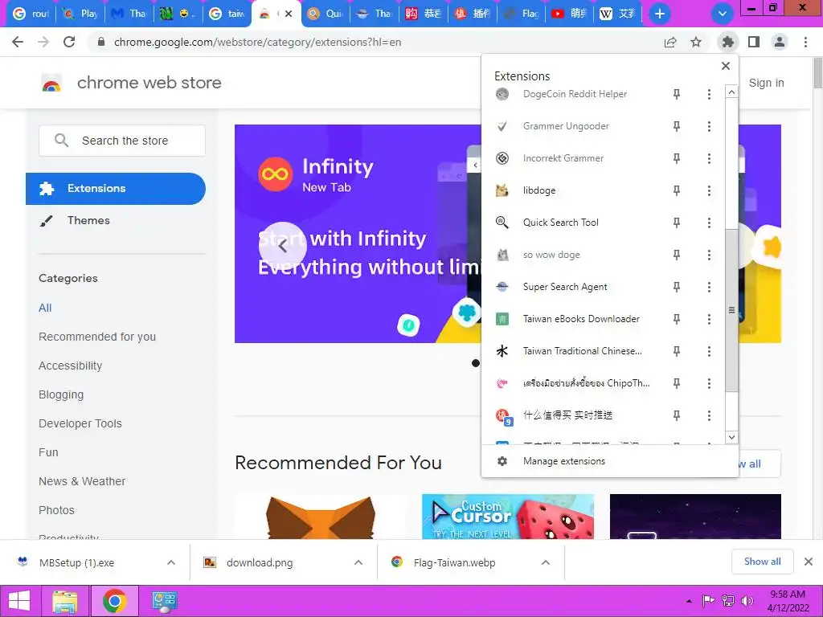The width and height of the screenshot is (823, 617).
Task: Go back to the previous page
Action: 18,42
